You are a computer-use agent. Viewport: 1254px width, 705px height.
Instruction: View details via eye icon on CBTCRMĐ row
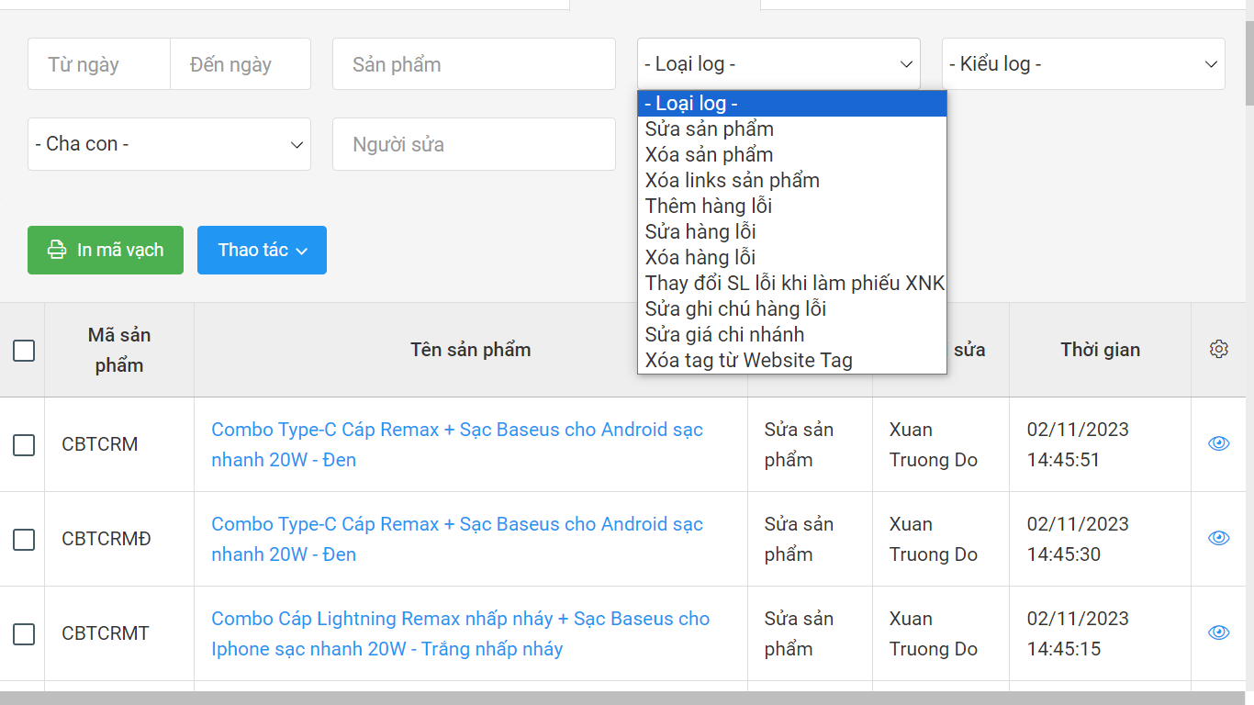click(1218, 539)
